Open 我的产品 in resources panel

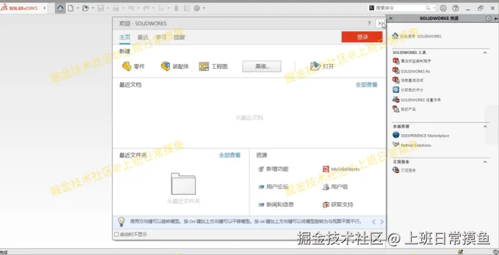404,109
